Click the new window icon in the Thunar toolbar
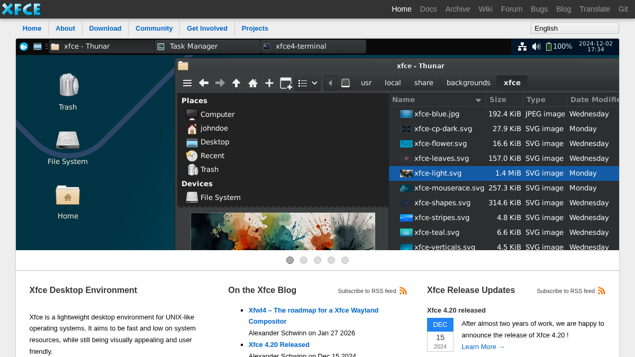 286,83
